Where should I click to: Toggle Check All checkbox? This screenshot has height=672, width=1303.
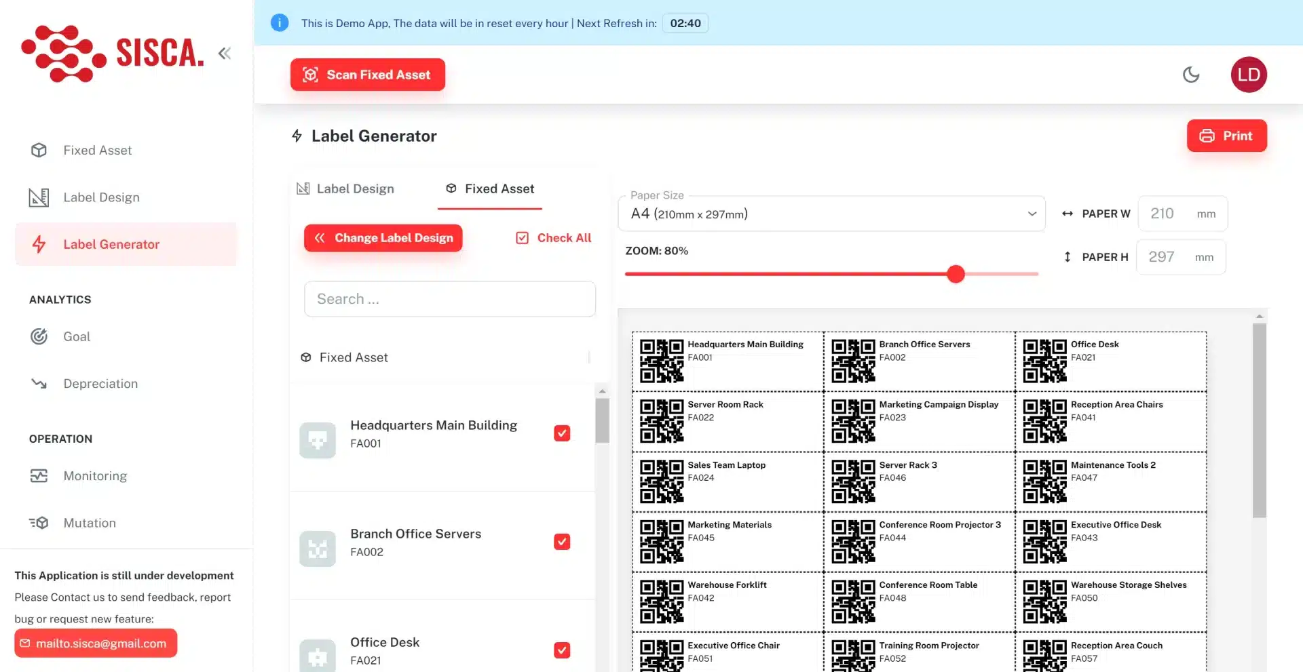[554, 238]
